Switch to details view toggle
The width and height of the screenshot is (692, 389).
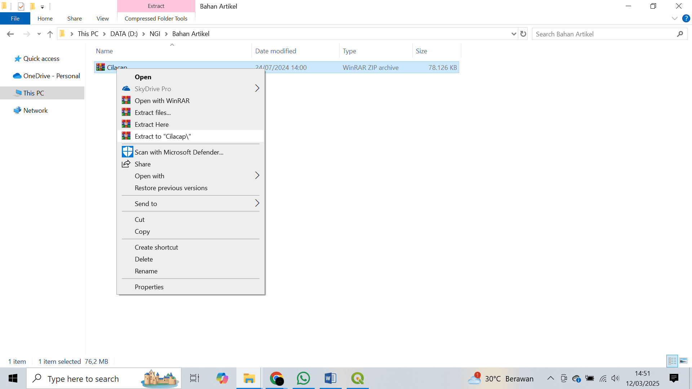(x=673, y=361)
